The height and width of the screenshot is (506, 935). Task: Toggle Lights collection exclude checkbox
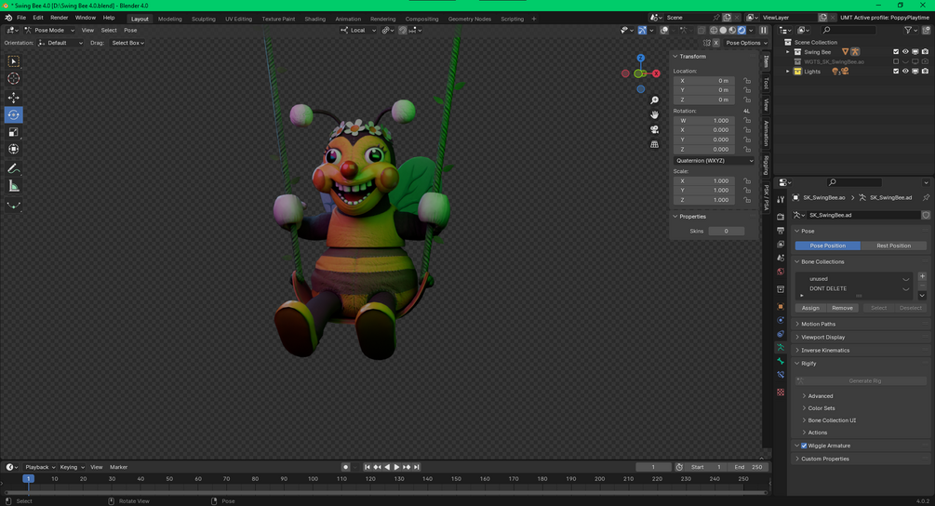tap(896, 72)
